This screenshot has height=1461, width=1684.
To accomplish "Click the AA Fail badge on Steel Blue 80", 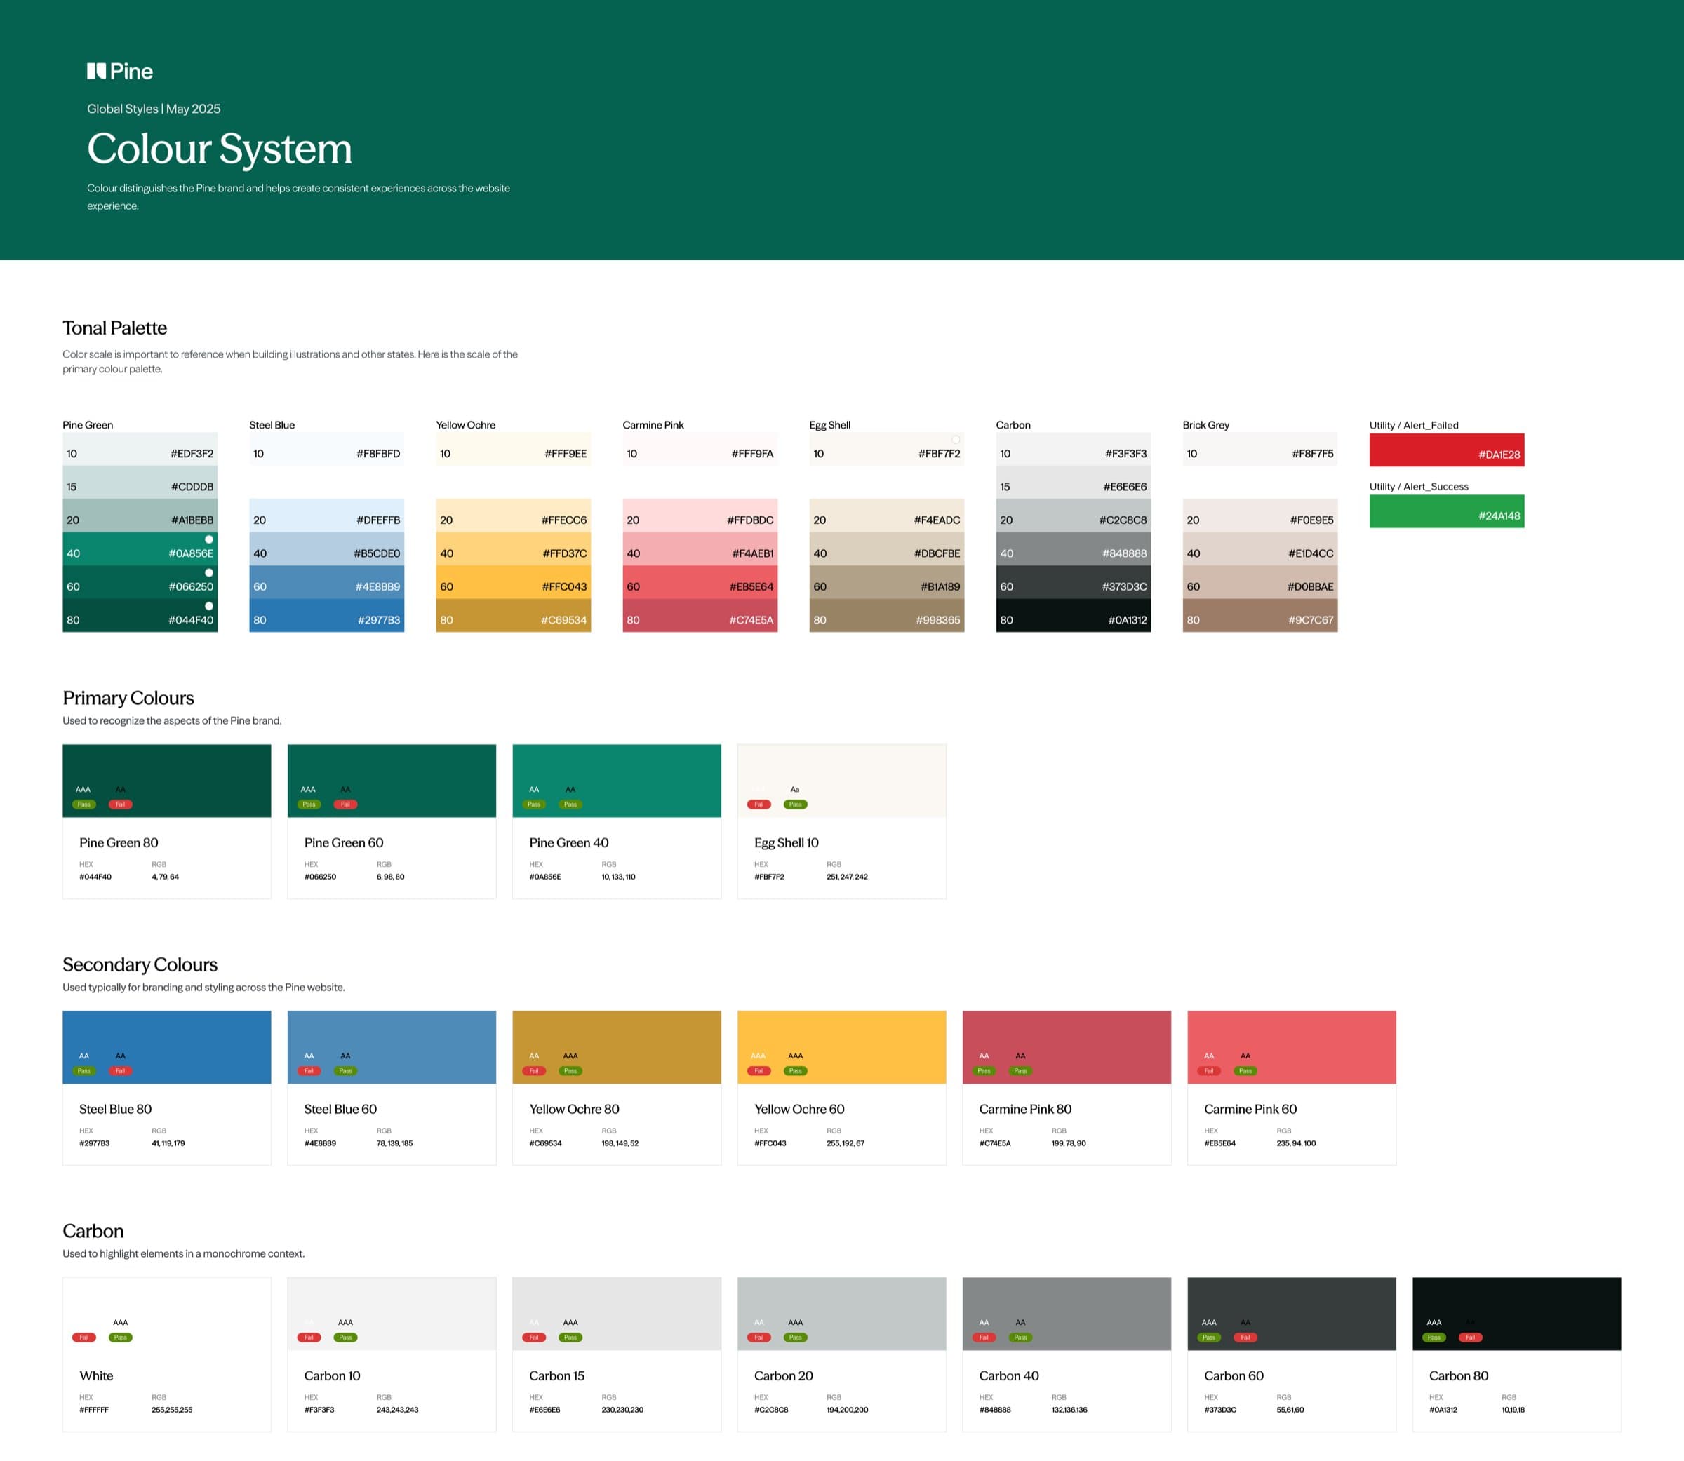I will coord(120,1070).
